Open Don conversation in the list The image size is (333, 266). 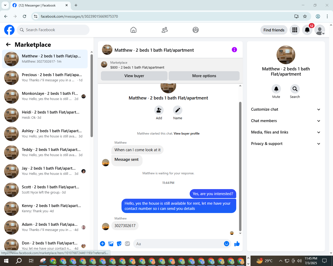click(x=45, y=244)
